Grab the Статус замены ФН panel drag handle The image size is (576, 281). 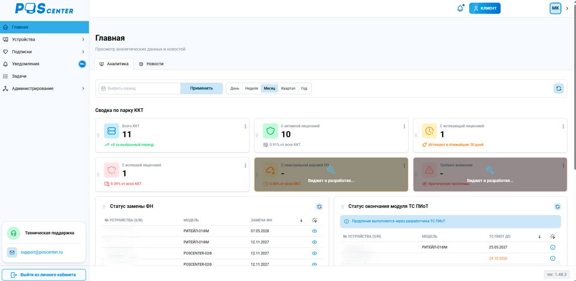[x=104, y=207]
